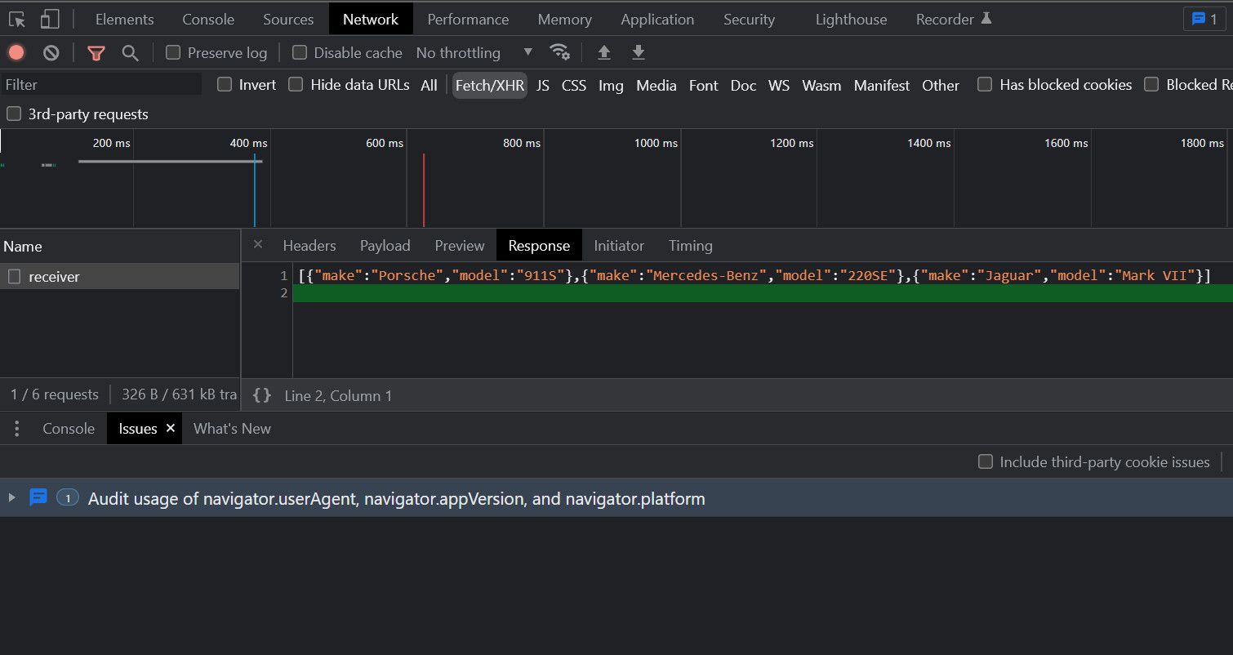Check the Disable cache option
Viewport: 1233px width, 655px height.
point(300,53)
